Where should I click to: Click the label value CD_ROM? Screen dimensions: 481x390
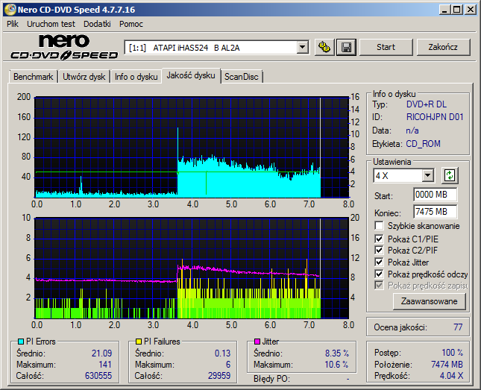(423, 144)
